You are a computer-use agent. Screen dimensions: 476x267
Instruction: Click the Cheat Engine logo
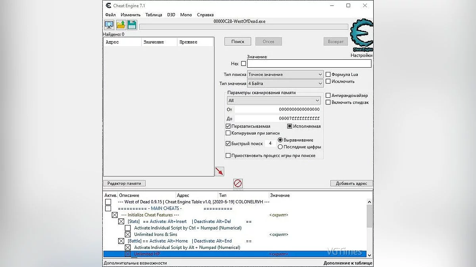(362, 35)
